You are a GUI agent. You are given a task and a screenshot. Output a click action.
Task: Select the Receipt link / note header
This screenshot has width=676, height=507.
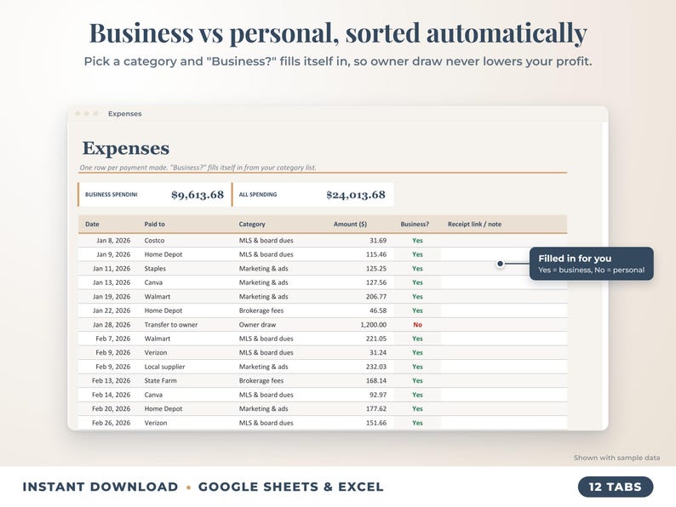[x=474, y=224]
